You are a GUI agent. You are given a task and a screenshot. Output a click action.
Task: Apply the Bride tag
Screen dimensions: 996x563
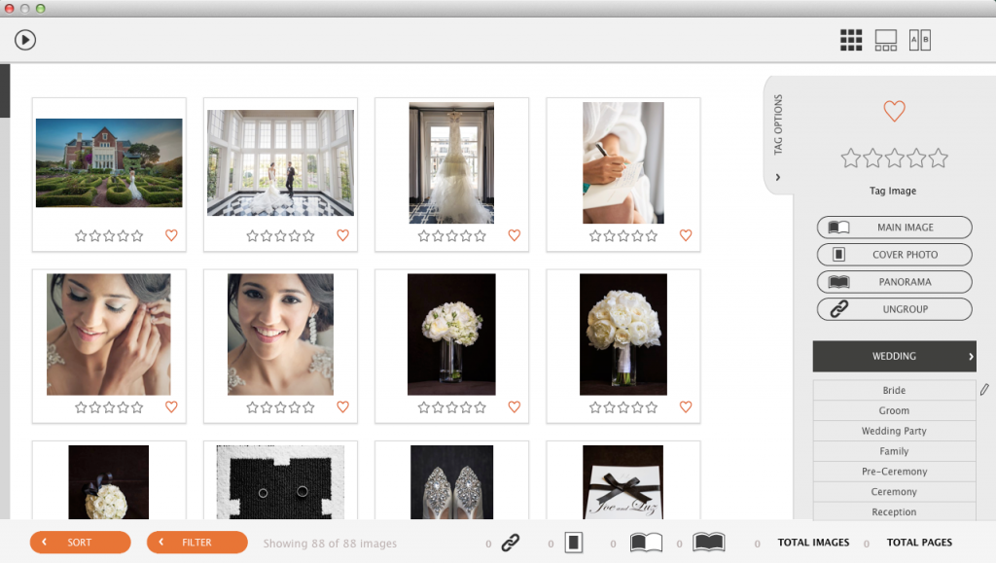(895, 390)
